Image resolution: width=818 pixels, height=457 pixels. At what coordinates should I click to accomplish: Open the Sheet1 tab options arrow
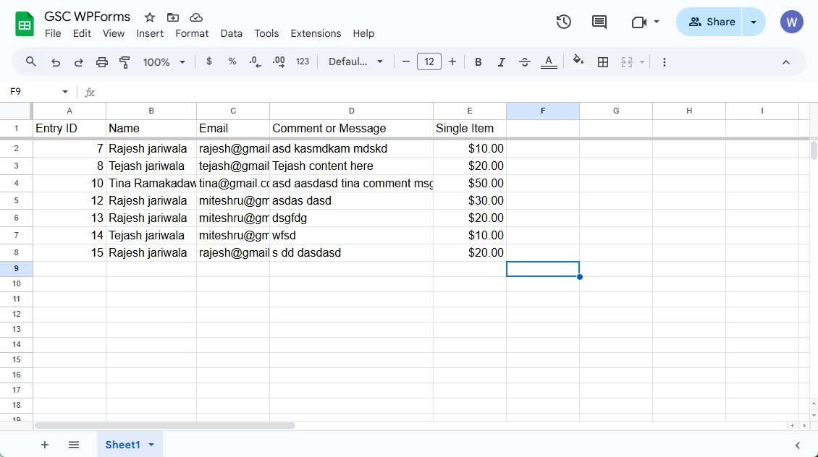point(151,445)
